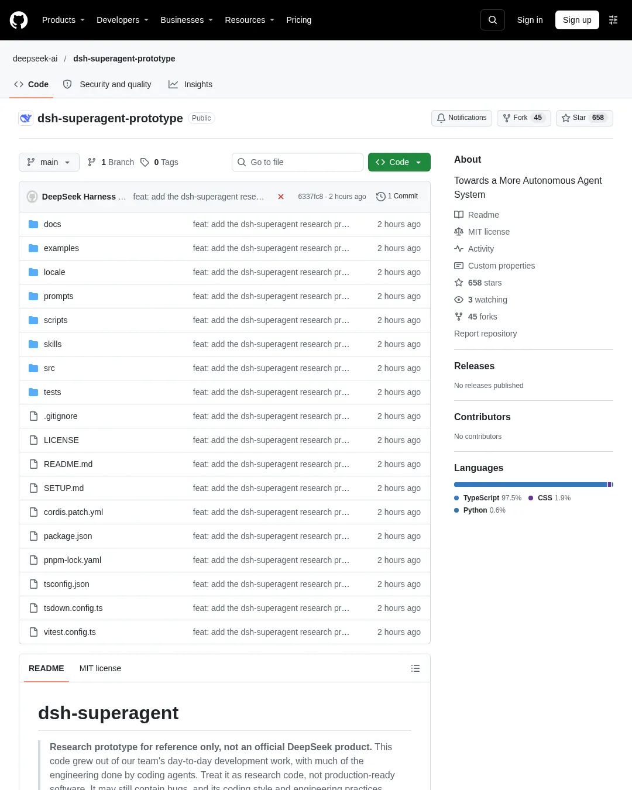
Task: Open the 1 Commit history link
Action: tap(397, 197)
